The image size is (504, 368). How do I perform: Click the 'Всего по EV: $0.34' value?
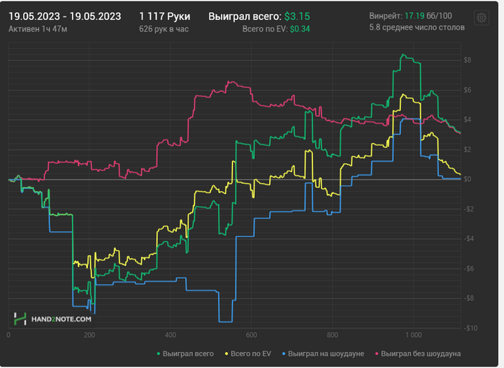[276, 29]
